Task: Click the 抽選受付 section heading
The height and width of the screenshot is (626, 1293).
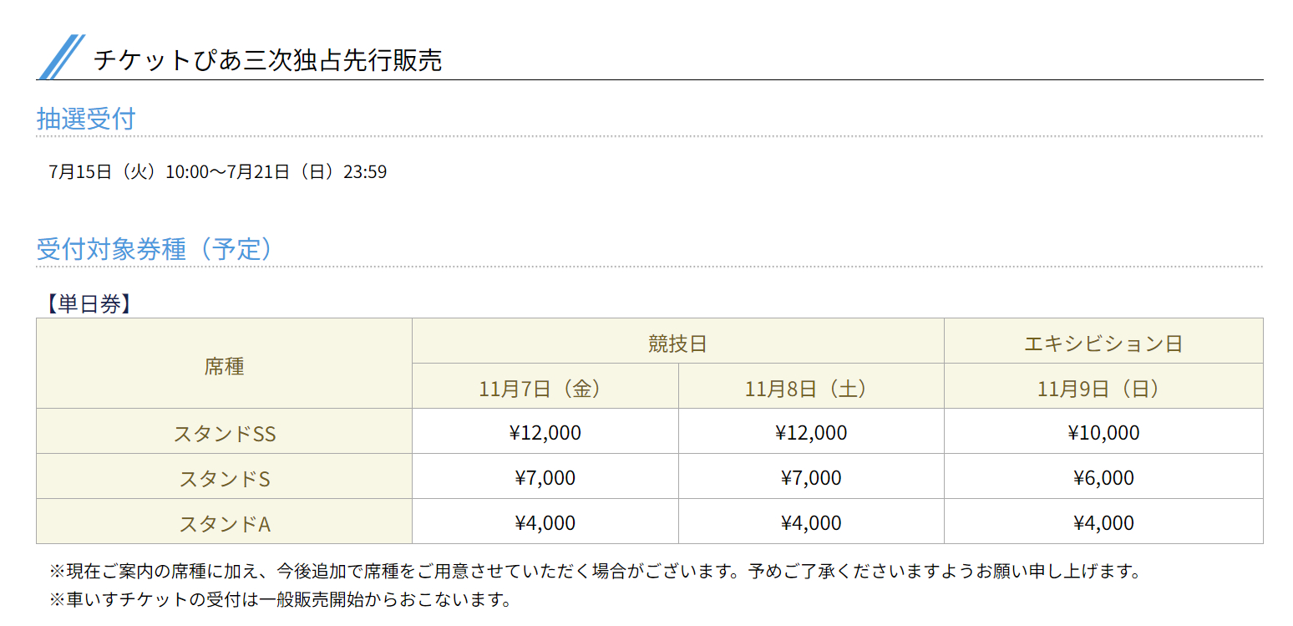Action: tap(85, 119)
